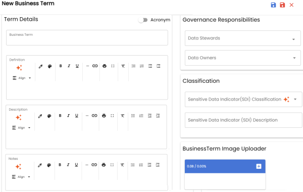The image size is (303, 192).
Task: Insert numbered list in Notes editor
Action: (141, 165)
